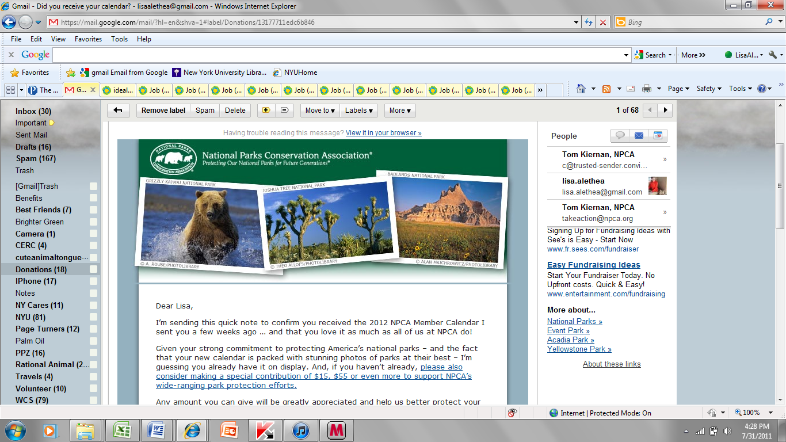Expand the address bar URL history dropdown

pos(577,22)
